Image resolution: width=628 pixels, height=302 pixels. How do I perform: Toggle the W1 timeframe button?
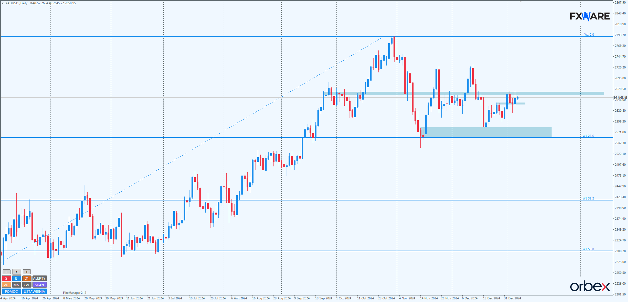point(6,285)
